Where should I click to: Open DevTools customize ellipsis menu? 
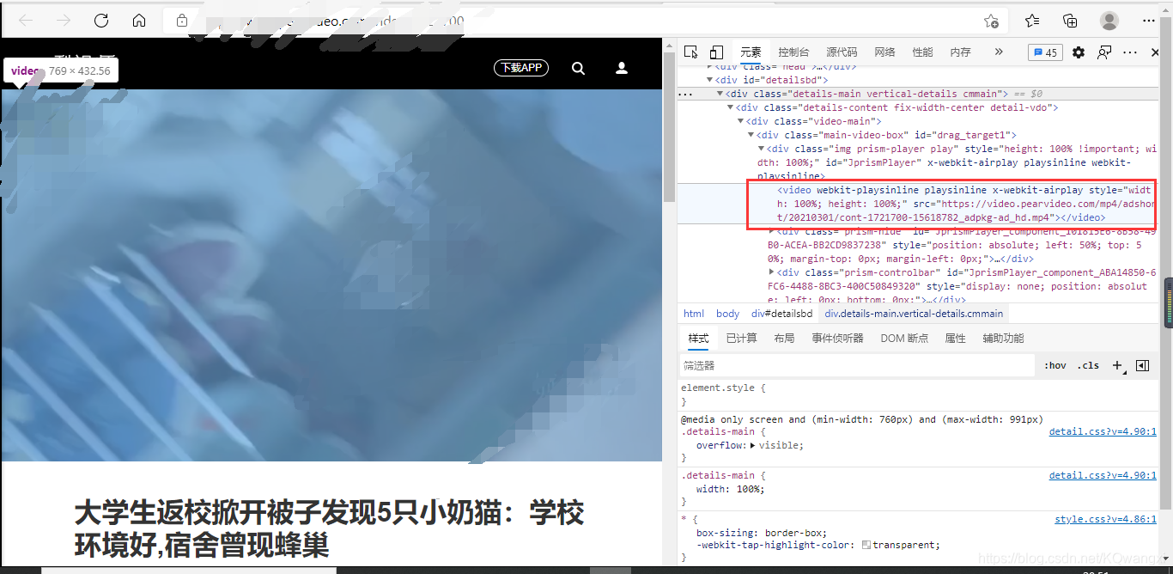(1130, 52)
